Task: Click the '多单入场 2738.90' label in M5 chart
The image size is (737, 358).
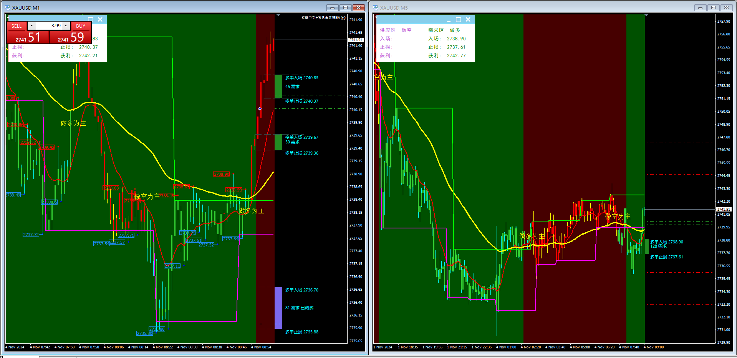Action: [666, 242]
